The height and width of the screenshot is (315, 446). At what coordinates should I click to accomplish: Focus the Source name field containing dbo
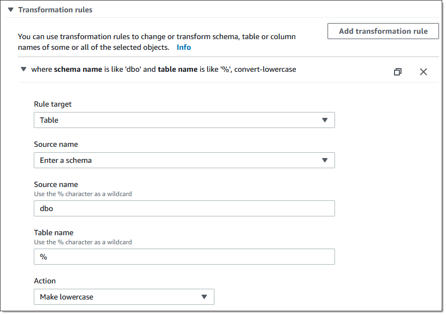point(184,208)
